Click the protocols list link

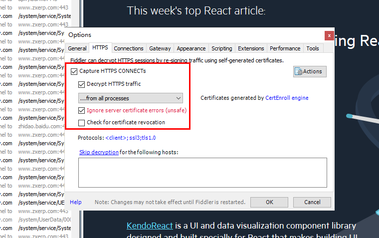click(134, 138)
